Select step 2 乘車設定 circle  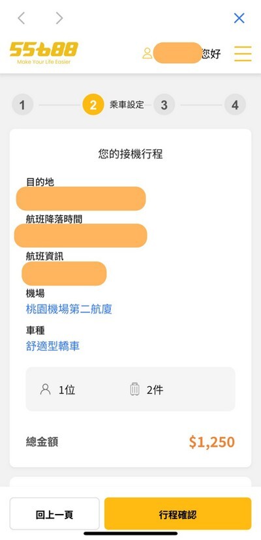tap(93, 104)
